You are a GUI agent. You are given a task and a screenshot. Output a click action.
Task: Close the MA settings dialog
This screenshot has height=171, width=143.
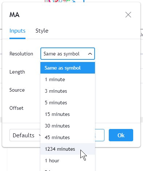[x=128, y=15]
